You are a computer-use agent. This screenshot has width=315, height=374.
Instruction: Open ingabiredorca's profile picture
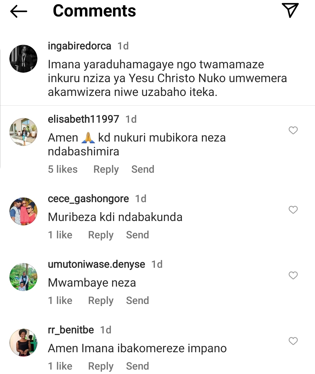tap(24, 59)
